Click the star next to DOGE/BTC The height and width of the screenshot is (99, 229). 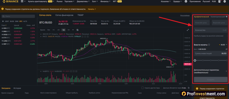click(2, 35)
